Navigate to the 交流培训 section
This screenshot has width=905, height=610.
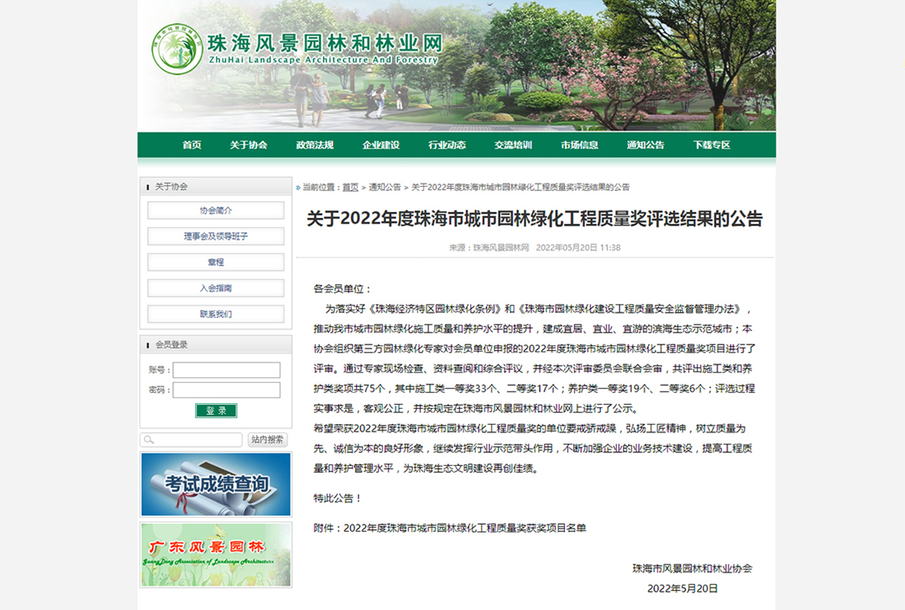513,145
